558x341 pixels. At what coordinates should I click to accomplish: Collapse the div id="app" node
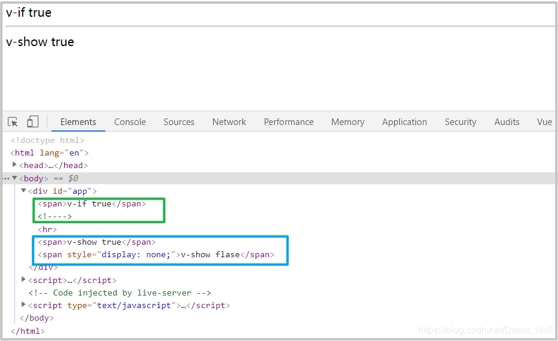click(x=24, y=191)
